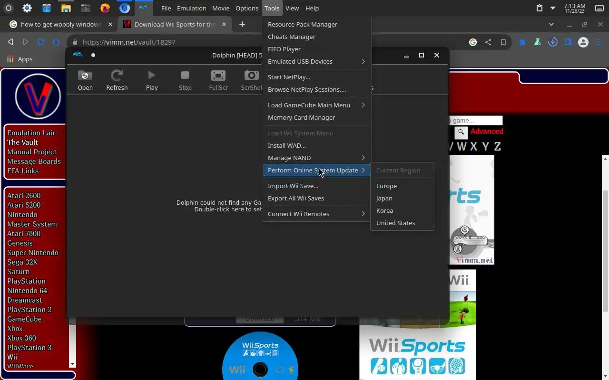Click the browser forward arrow
This screenshot has height=380, width=609.
point(26,42)
